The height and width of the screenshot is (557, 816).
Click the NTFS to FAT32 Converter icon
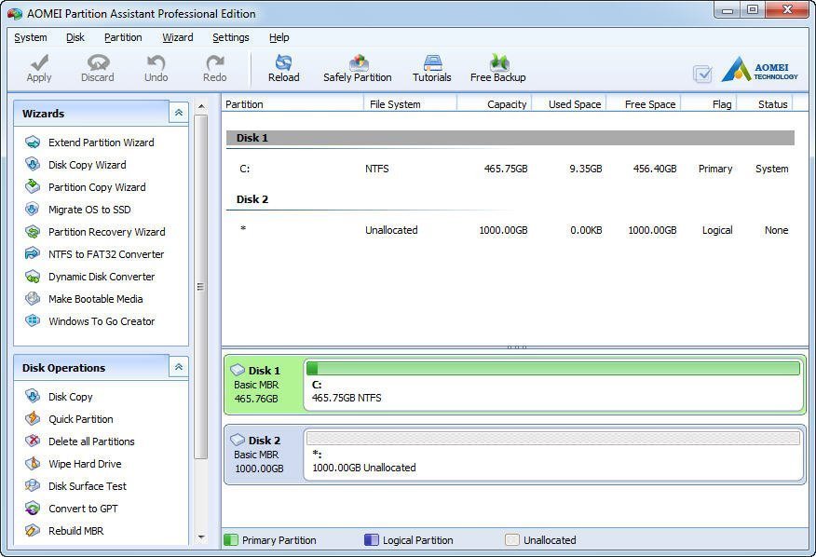coord(33,254)
